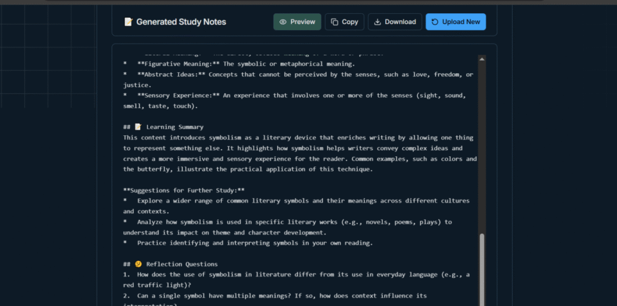
Task: Click the thinking emoji beside Reflection Questions
Action: click(x=138, y=264)
